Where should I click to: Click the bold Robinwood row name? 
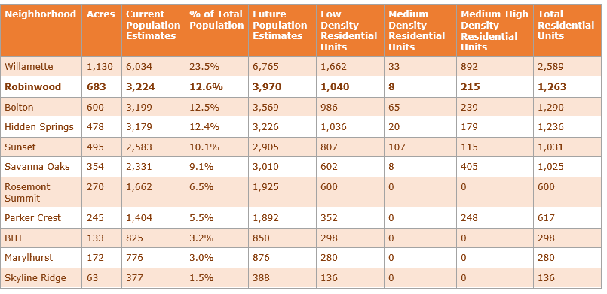point(33,86)
